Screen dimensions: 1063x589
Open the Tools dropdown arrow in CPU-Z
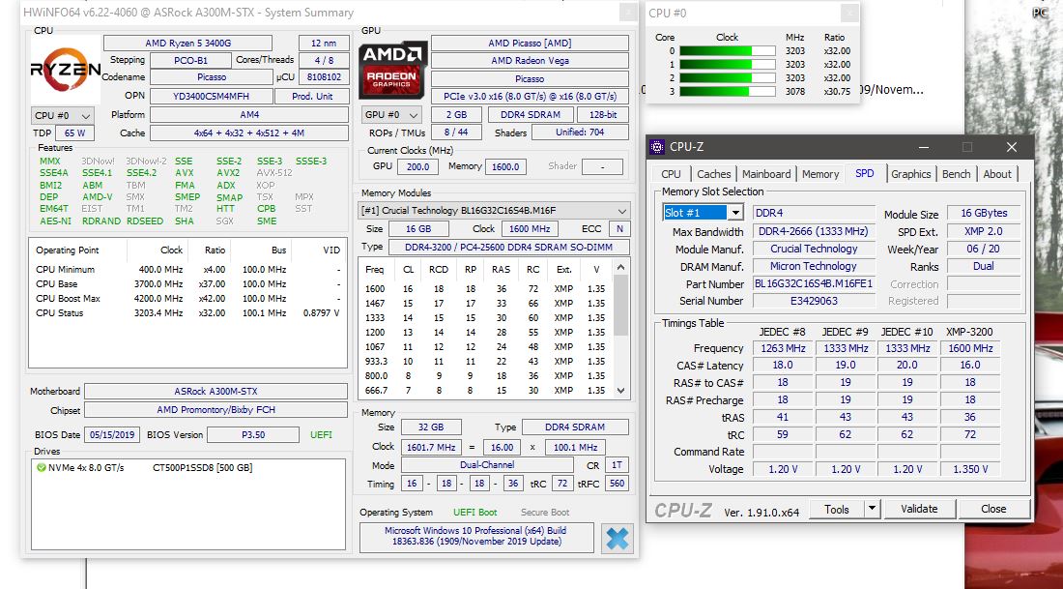872,509
